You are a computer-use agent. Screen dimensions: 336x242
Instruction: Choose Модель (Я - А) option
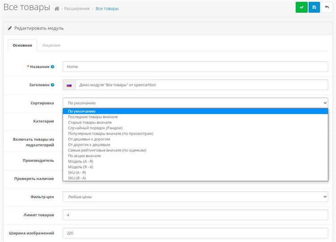click(x=195, y=167)
